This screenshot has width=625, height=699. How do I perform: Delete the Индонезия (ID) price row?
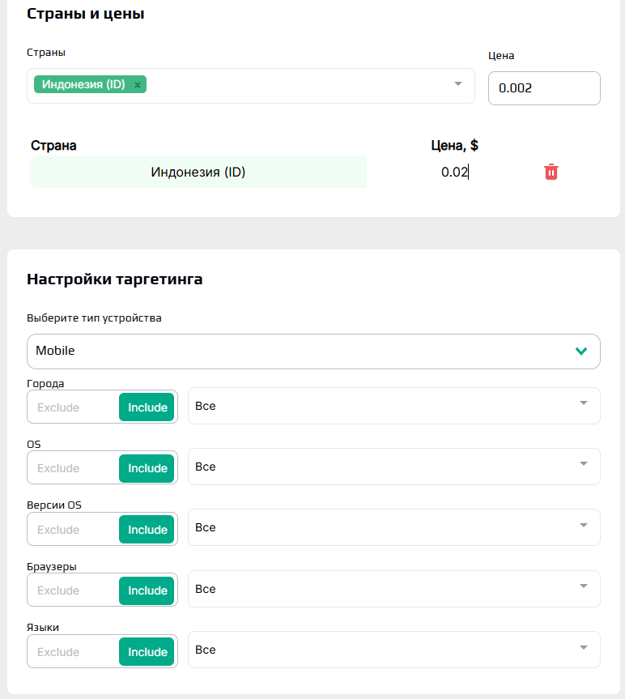(551, 172)
